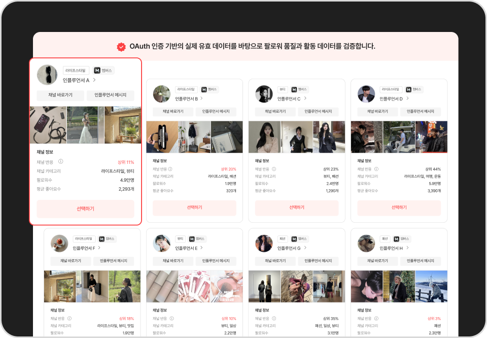Click the M 멤버스 badge on 인플루언서 D

414,89
